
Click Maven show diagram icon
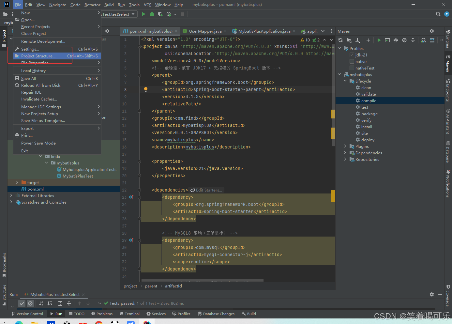tap(432, 40)
